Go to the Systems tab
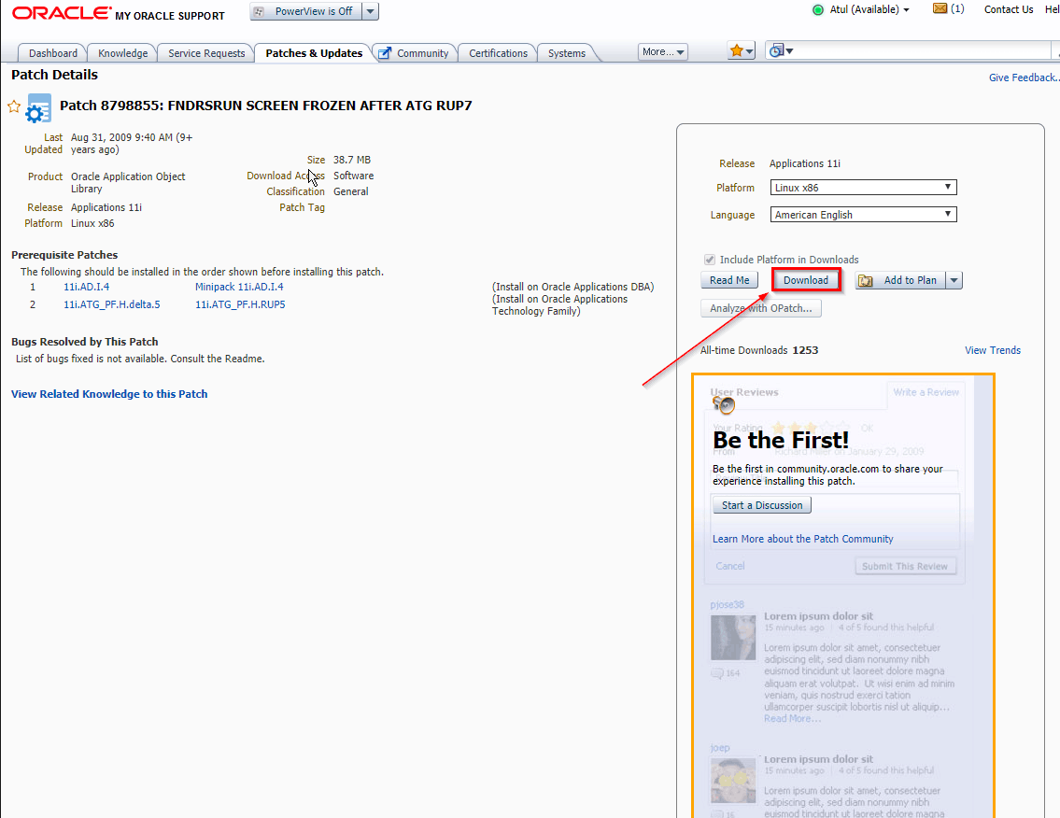 pyautogui.click(x=567, y=52)
